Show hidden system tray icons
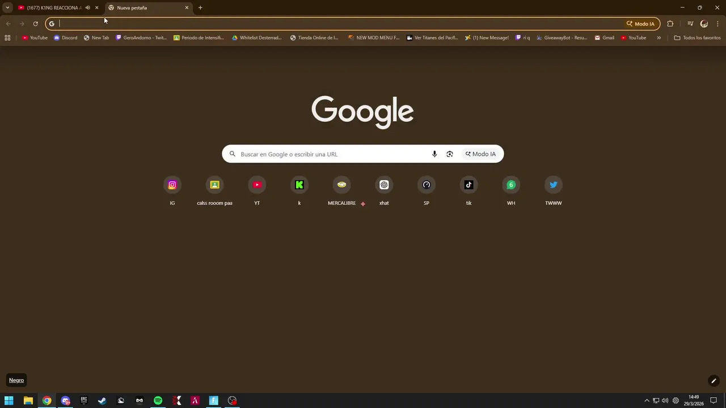 coord(647,401)
